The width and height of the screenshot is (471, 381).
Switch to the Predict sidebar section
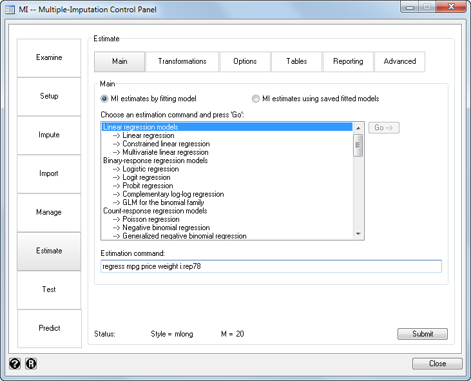click(49, 328)
